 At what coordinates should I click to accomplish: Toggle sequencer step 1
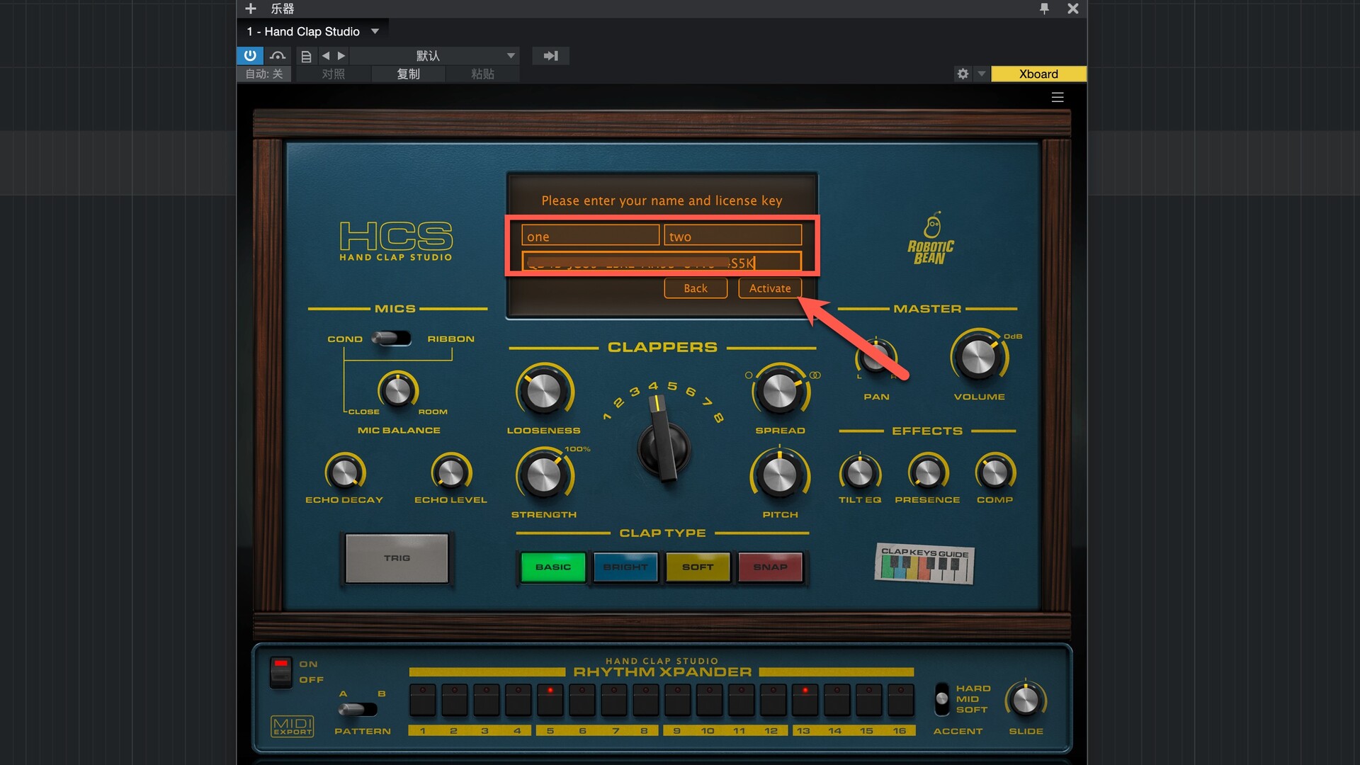[423, 699]
